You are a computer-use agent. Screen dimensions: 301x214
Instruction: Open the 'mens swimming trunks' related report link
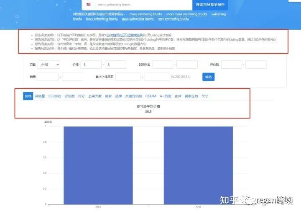(146, 14)
